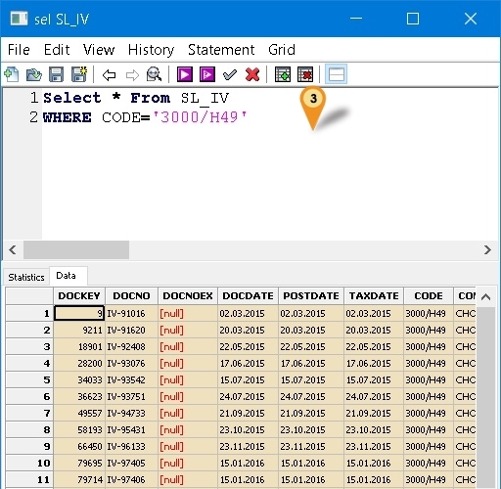
Task: Click the POSTDATE column header
Action: 311,296
